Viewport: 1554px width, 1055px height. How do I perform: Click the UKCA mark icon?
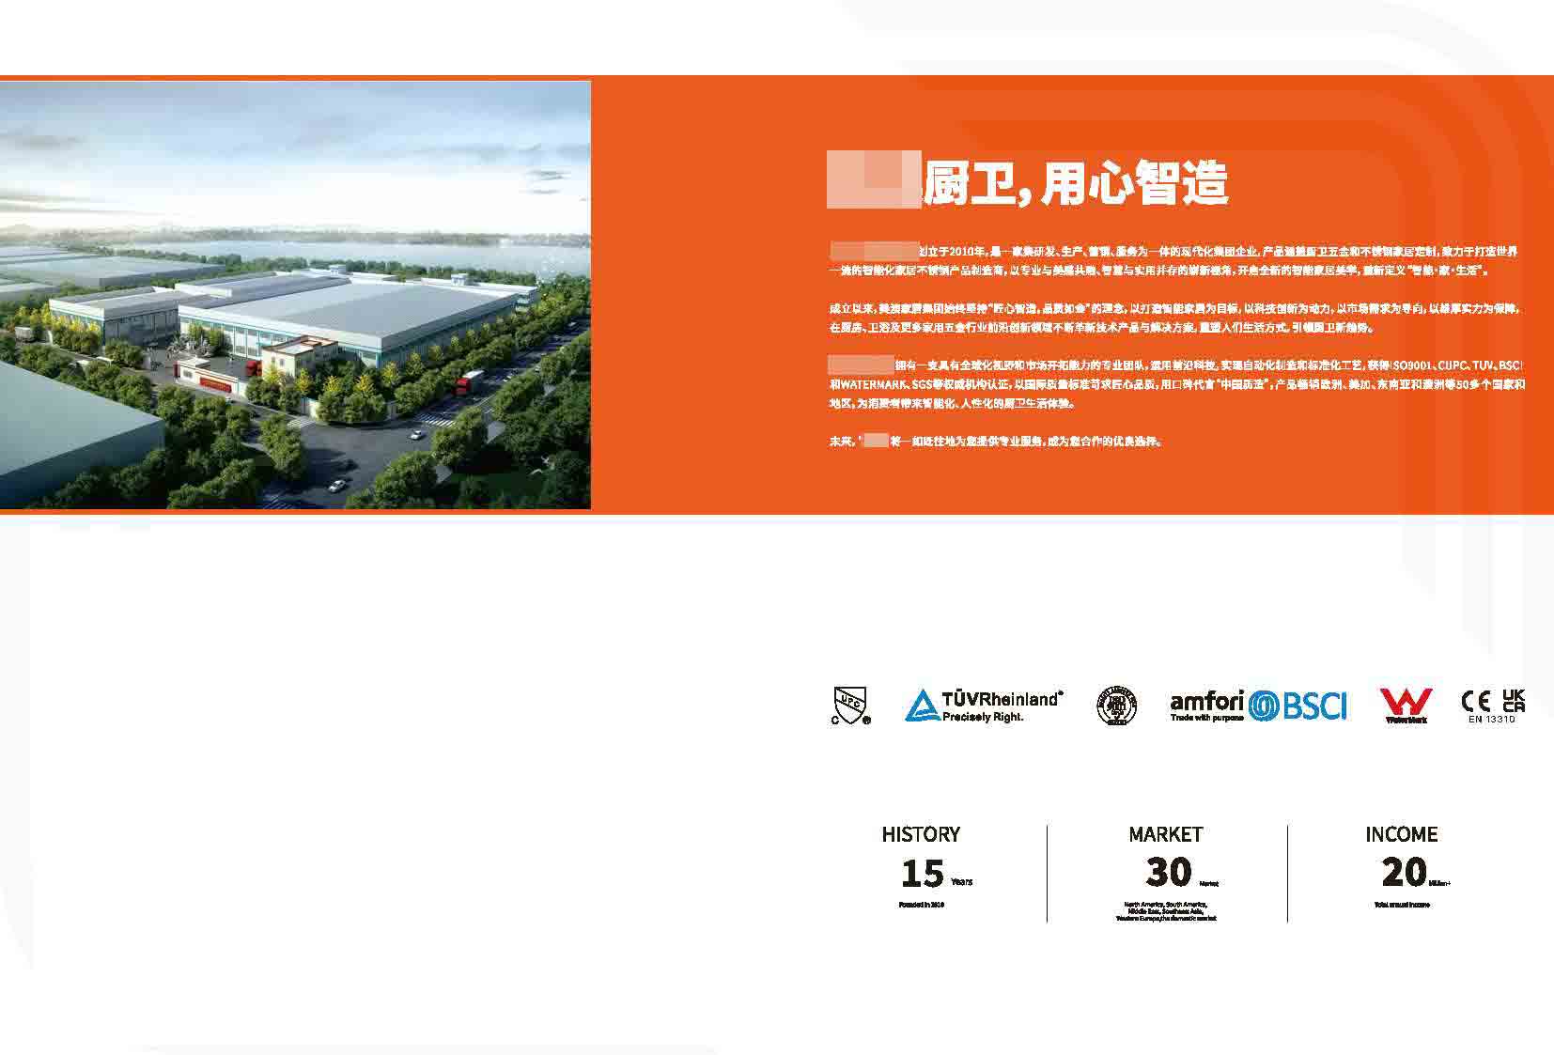click(1513, 701)
